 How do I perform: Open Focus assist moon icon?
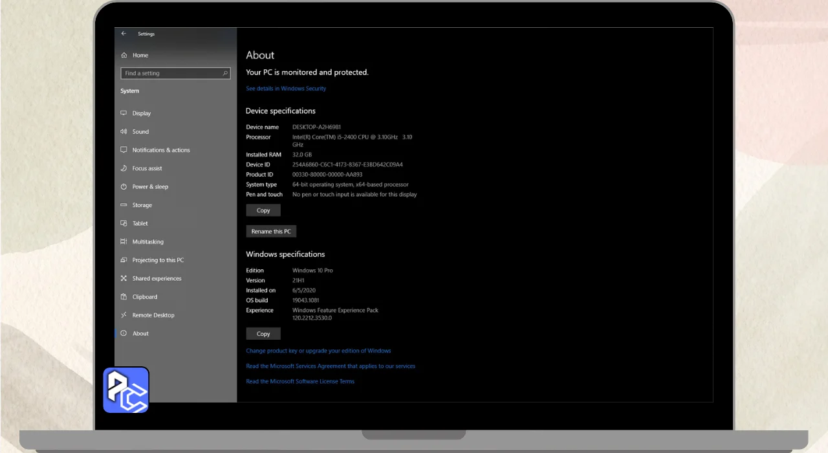click(124, 168)
